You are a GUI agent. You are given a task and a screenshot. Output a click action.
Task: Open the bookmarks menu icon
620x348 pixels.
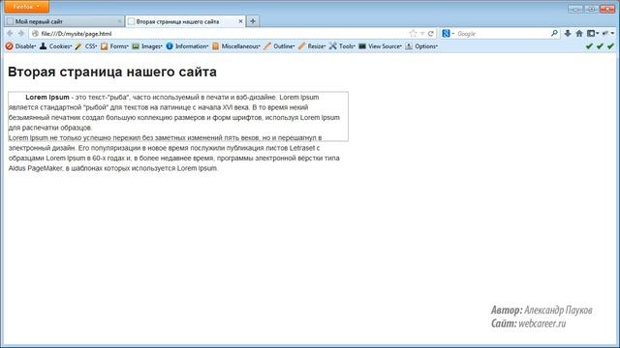pyautogui.click(x=592, y=34)
